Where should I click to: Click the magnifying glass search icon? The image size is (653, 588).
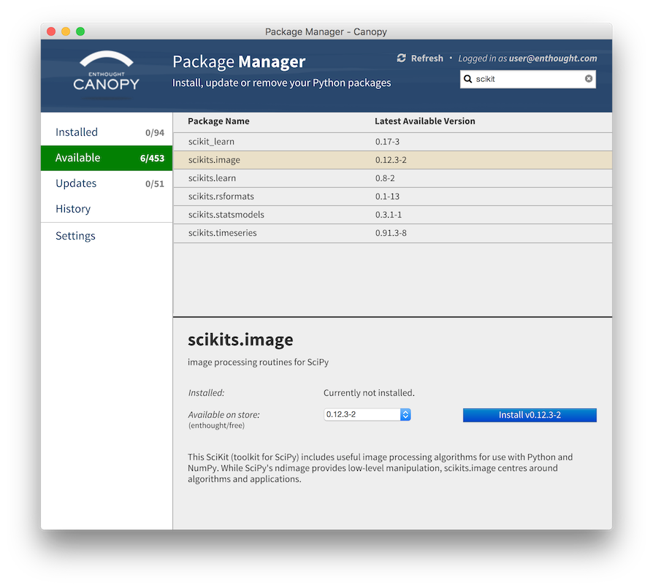[x=468, y=79]
